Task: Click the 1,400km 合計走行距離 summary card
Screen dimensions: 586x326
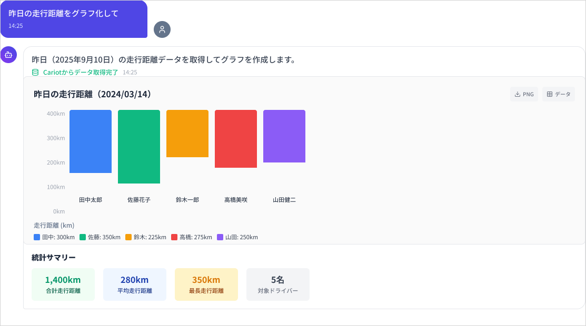Action: [63, 284]
